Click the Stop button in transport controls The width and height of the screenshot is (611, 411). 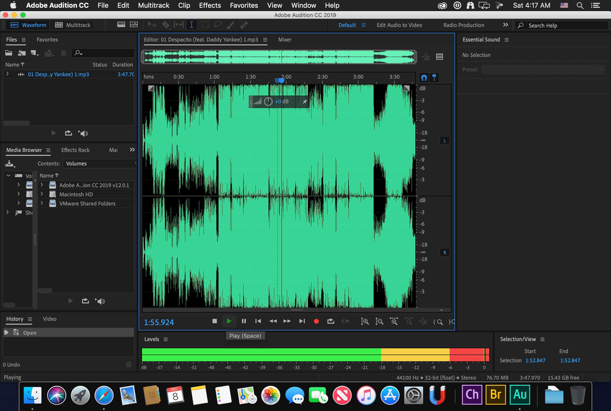coord(215,321)
